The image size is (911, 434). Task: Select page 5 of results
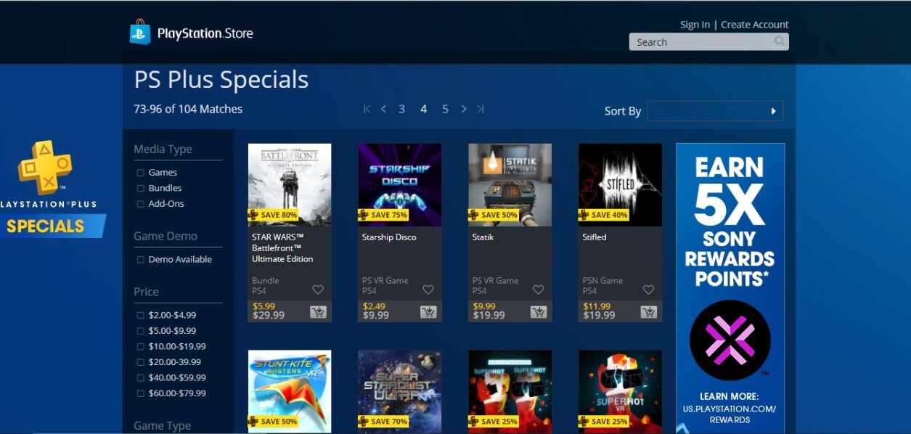click(x=445, y=109)
